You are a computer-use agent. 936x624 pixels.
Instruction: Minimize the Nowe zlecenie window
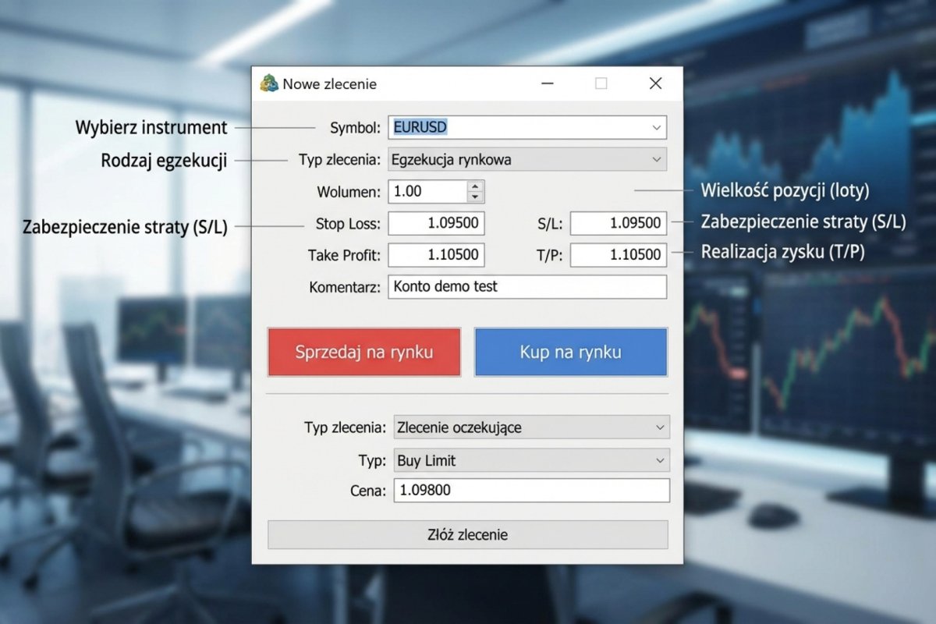tap(548, 83)
